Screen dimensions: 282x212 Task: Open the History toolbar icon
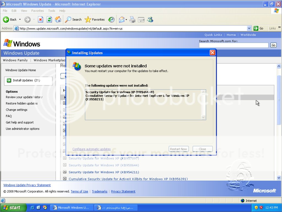[111, 20]
